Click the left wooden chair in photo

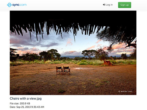pos(59,71)
